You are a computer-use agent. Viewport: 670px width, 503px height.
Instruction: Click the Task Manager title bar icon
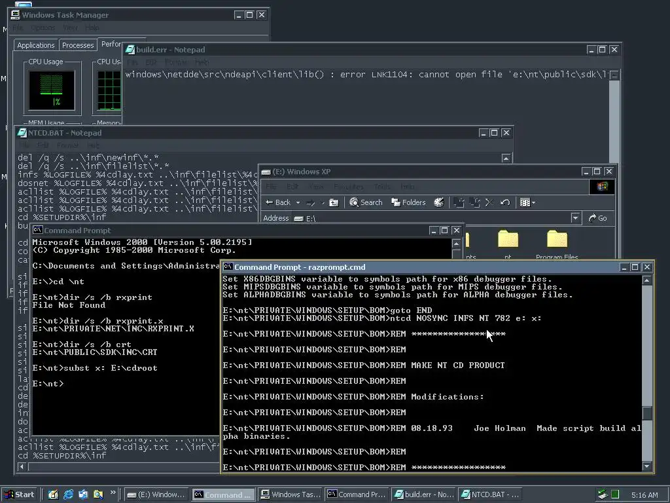[x=16, y=15]
